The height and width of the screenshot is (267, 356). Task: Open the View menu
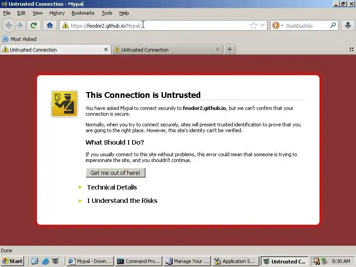pos(37,13)
